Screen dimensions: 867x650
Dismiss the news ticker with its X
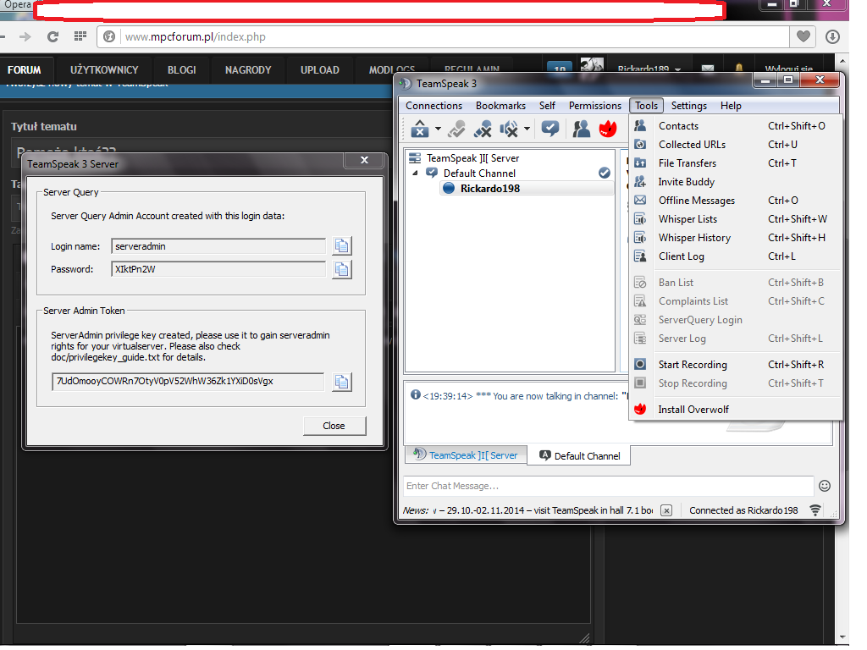667,510
